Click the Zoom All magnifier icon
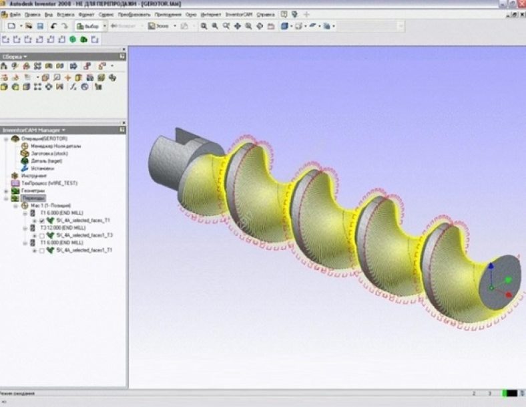 click(x=204, y=26)
